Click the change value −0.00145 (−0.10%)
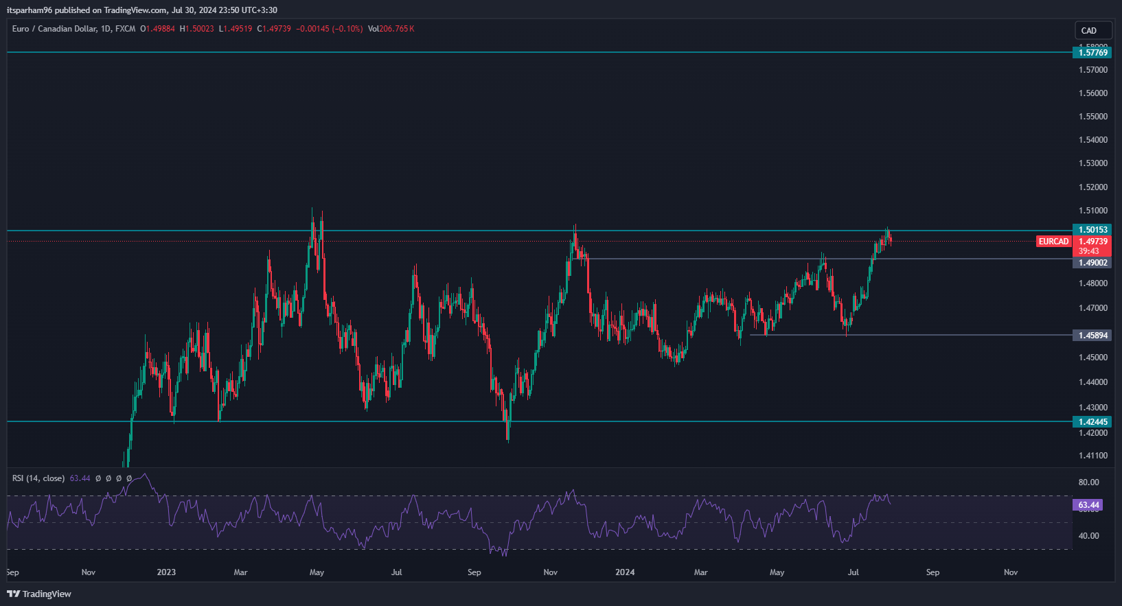This screenshot has height=606, width=1122. pos(330,29)
